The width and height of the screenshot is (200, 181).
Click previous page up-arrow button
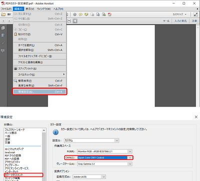click(x=3, y=21)
